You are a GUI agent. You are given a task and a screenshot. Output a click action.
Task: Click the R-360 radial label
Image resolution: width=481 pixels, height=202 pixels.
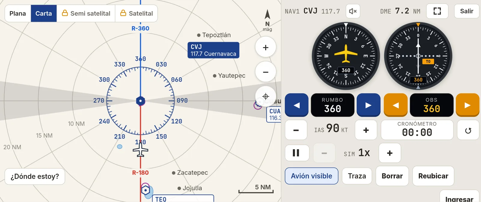pos(140,28)
